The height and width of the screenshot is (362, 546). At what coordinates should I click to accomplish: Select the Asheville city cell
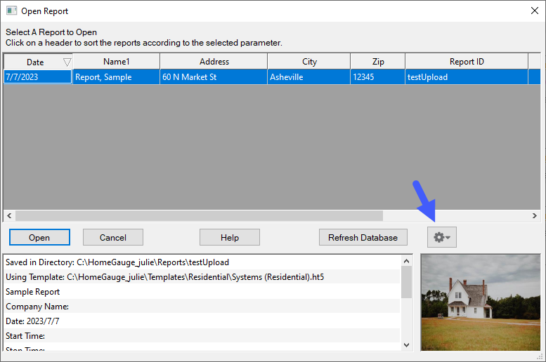pos(309,77)
